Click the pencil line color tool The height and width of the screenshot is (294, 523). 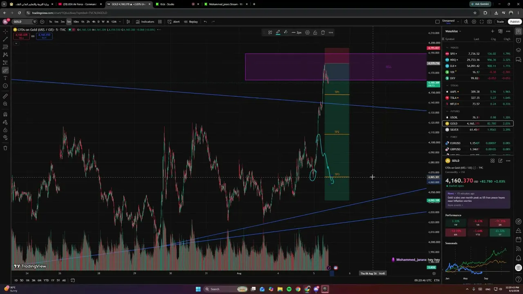(x=278, y=32)
